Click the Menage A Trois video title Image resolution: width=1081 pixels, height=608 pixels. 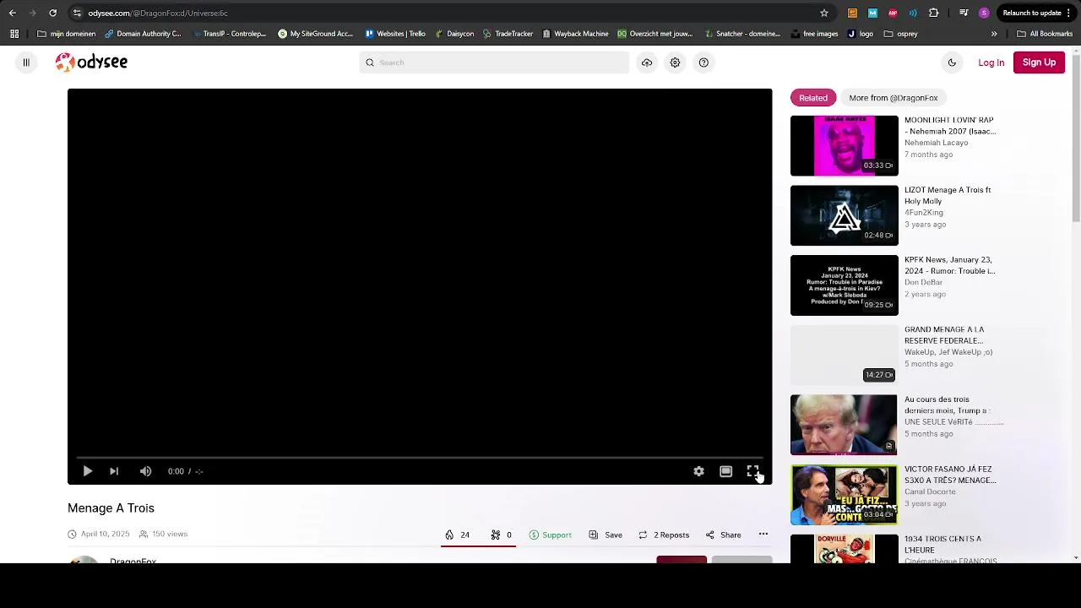[x=111, y=508]
